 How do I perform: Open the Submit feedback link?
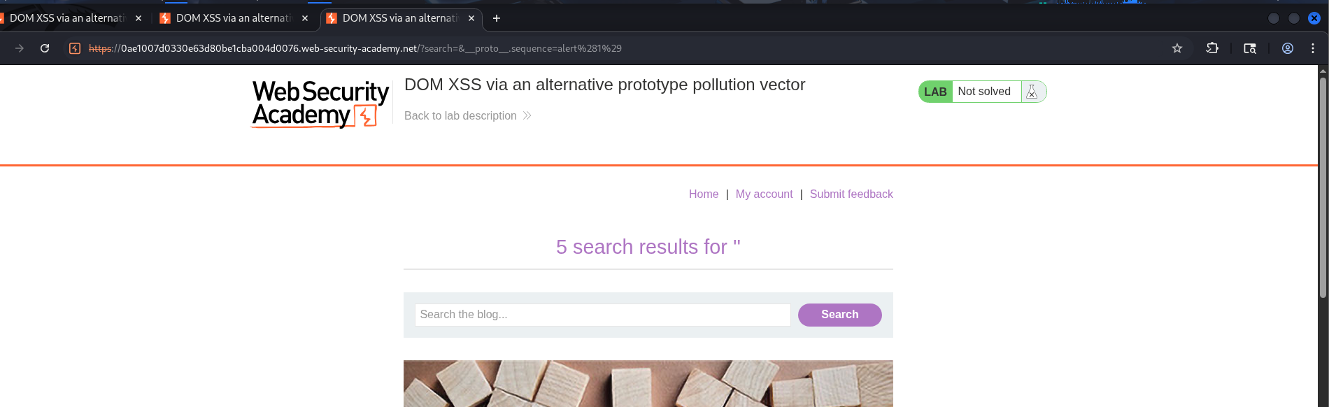tap(851, 194)
